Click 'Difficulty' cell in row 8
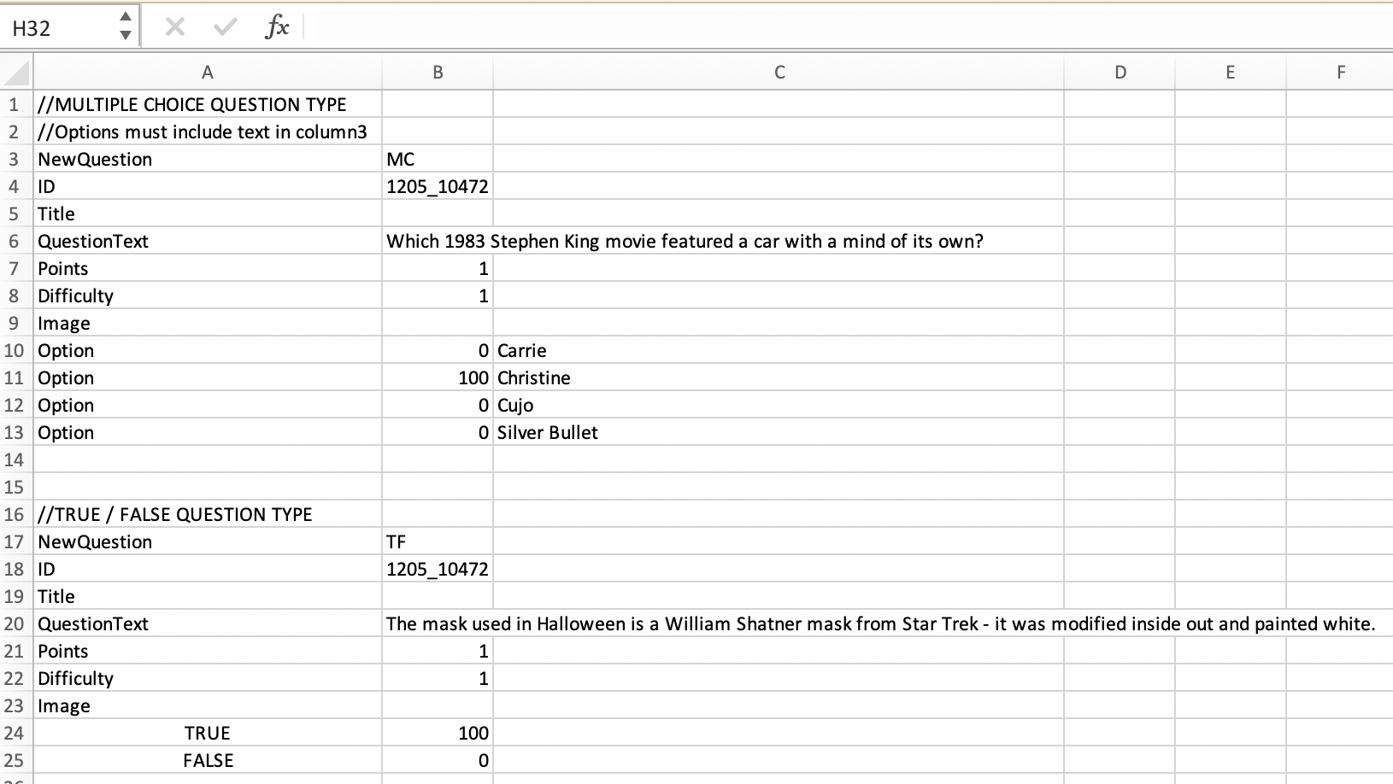Viewport: 1393px width, 784px height. click(208, 295)
